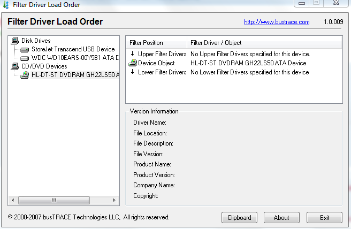Viewport: 351px width, 229px height.
Task: Click the Upper Filter Drivers arrow icon
Action: [x=133, y=54]
